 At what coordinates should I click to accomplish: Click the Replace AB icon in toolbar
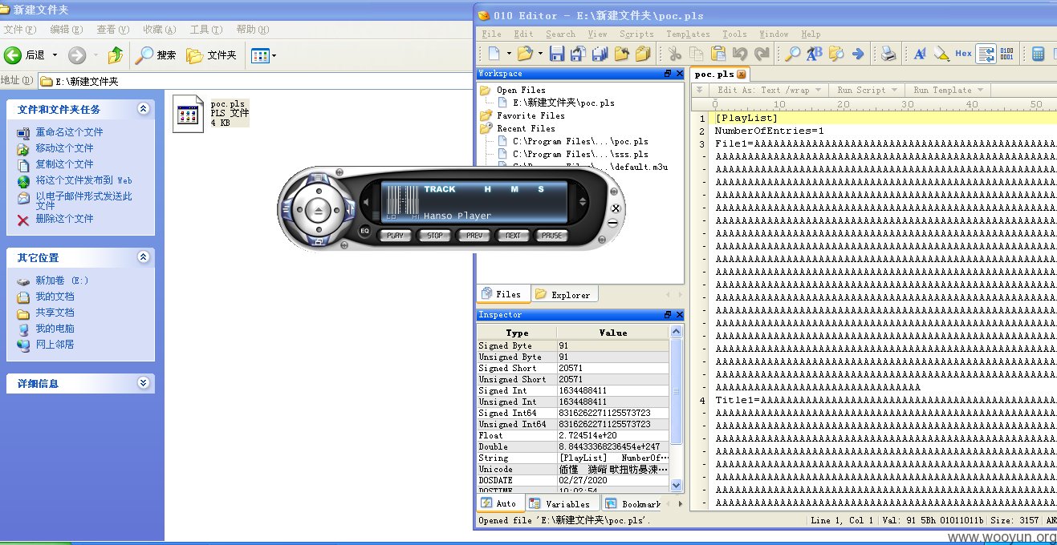[x=815, y=54]
